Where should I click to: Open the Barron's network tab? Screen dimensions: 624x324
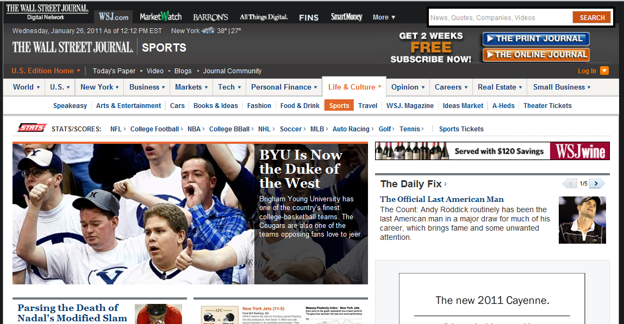coord(210,17)
